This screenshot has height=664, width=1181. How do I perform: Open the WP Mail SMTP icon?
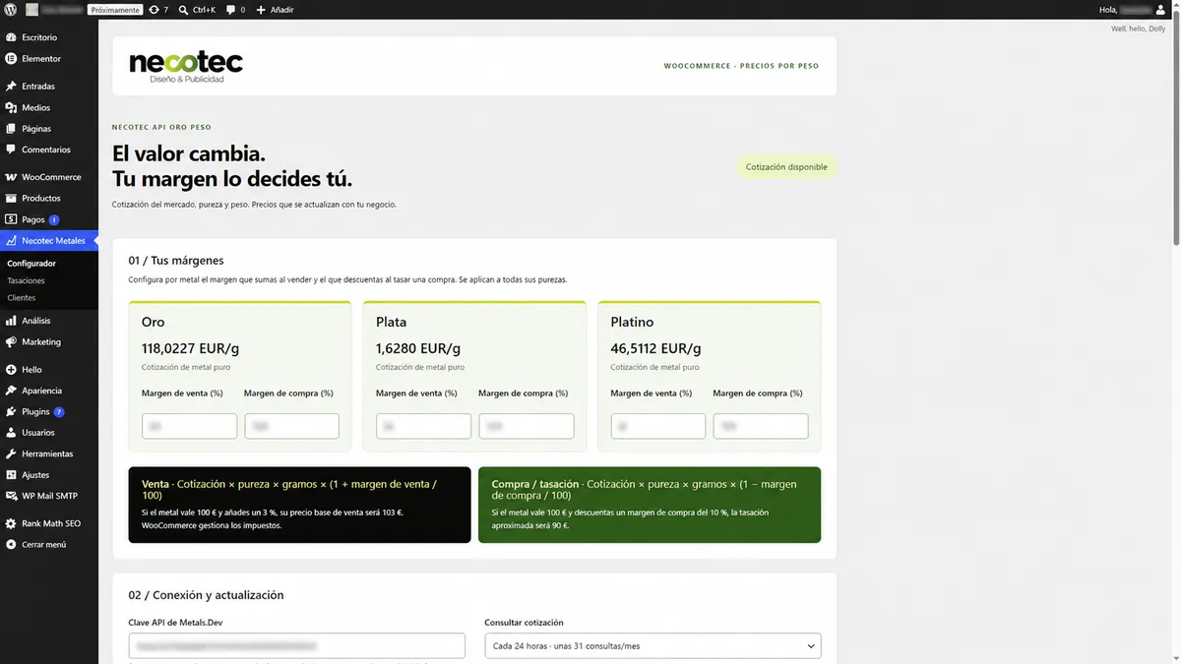tap(11, 496)
